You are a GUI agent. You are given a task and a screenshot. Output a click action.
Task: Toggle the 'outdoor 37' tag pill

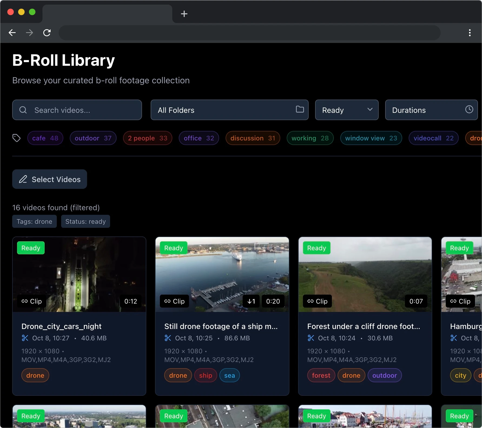coord(93,138)
